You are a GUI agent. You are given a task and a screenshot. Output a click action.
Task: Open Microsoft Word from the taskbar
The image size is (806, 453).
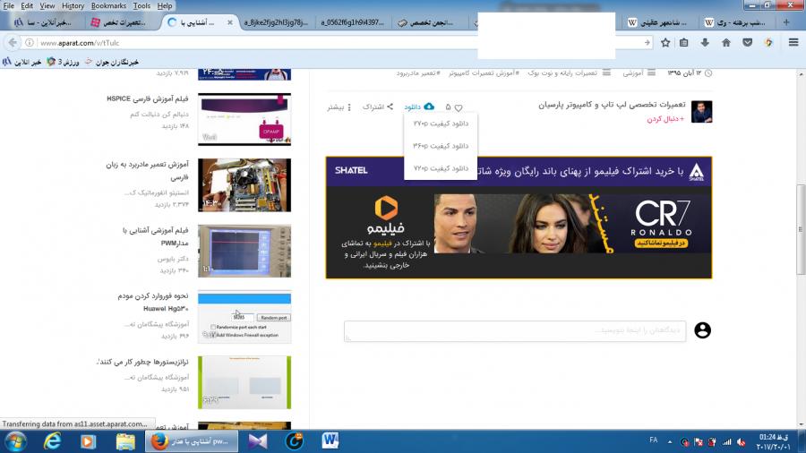coord(330,441)
